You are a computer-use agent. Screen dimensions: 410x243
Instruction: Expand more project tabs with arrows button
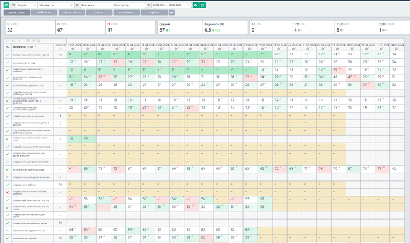(171, 12)
